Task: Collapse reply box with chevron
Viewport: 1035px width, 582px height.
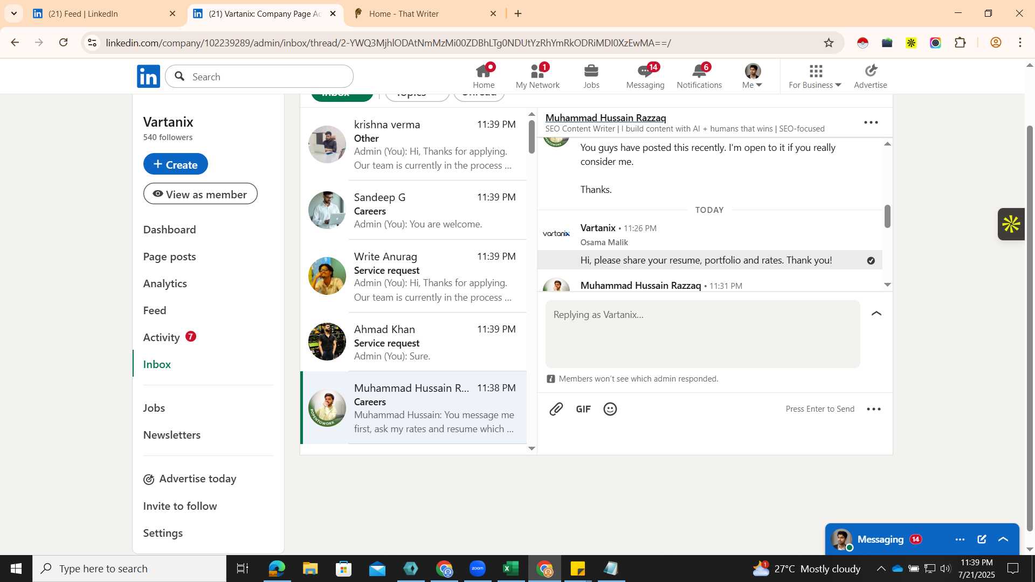Action: pos(877,314)
